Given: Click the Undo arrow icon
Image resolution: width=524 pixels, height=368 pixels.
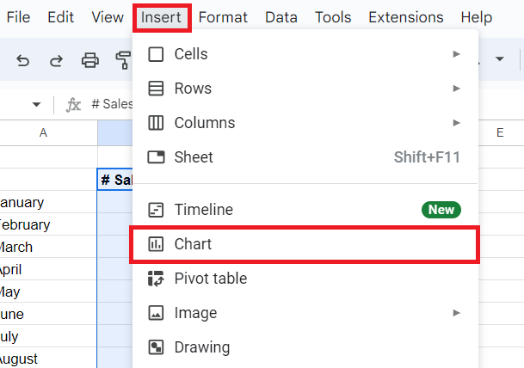Looking at the screenshot, I should click(23, 61).
